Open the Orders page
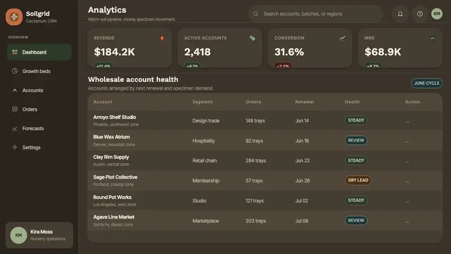Viewport: 451px width, 254px height. (x=39, y=109)
